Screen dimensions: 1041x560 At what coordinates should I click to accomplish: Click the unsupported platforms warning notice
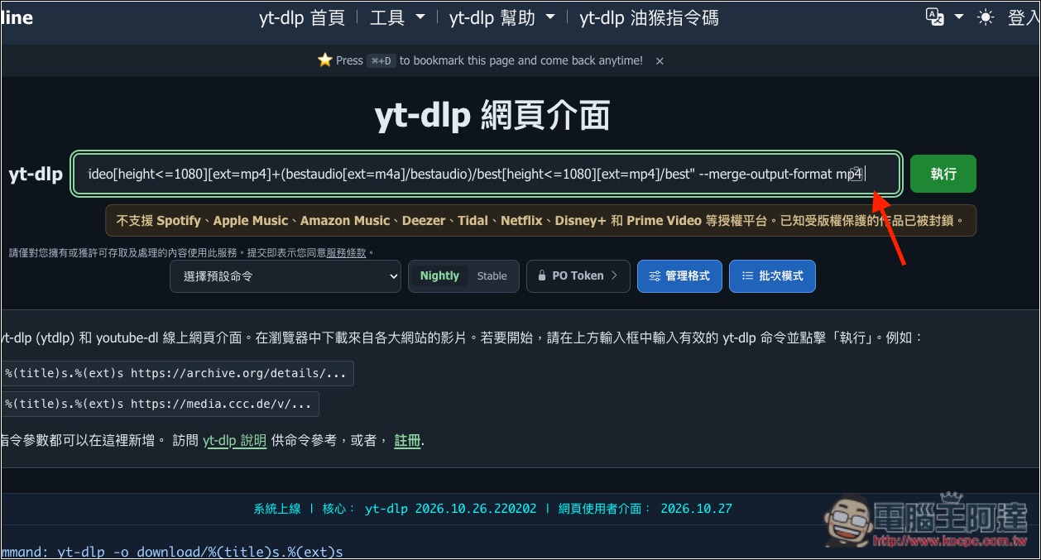pyautogui.click(x=540, y=221)
